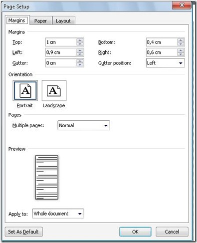Click the Landscape label text

54,106
